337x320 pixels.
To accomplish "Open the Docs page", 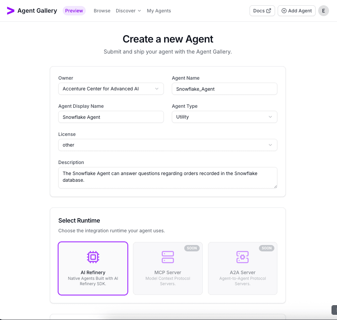I will [x=262, y=10].
